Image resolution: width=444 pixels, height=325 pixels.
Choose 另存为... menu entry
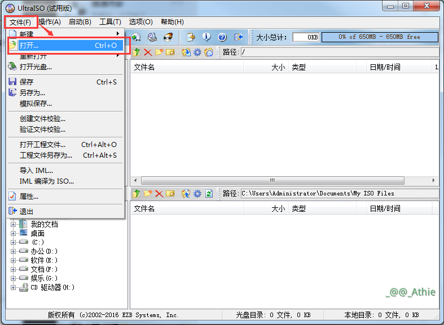(65, 93)
